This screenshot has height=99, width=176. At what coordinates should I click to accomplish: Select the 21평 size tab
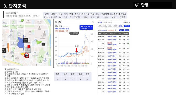tap(105, 26)
